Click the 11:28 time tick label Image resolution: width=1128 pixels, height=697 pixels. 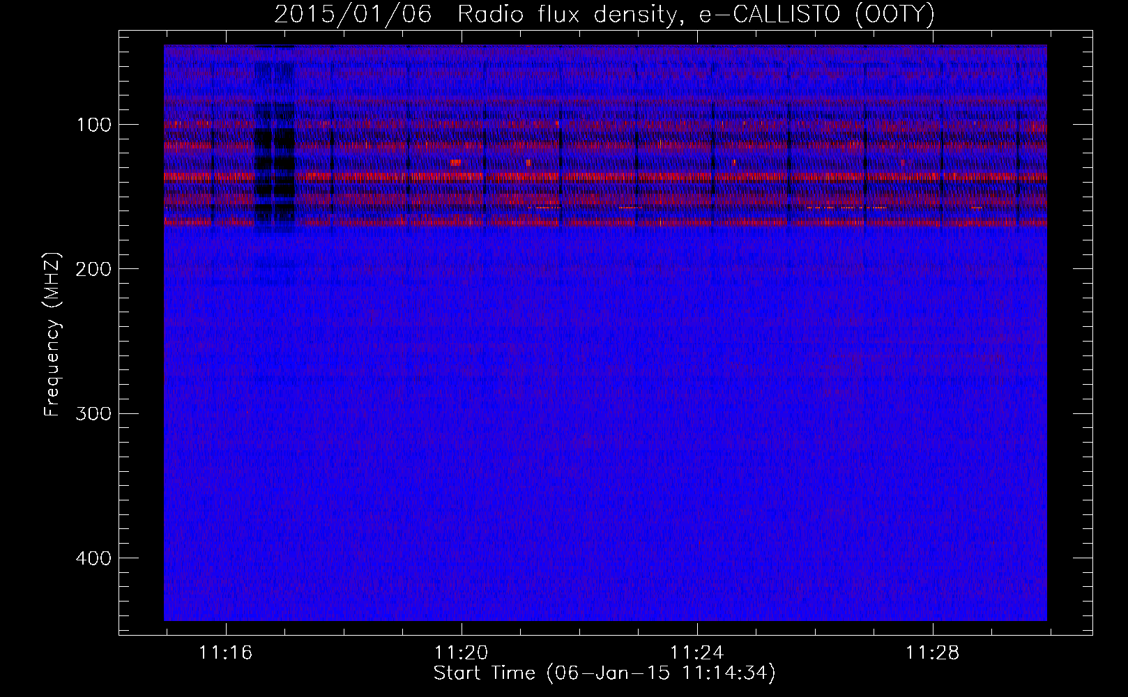click(x=933, y=653)
